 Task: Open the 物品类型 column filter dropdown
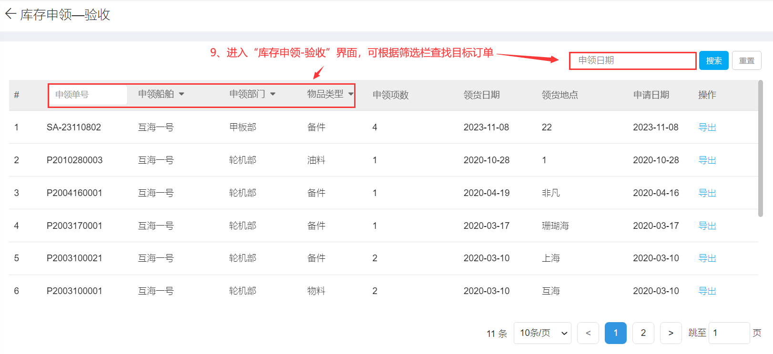pyautogui.click(x=330, y=94)
